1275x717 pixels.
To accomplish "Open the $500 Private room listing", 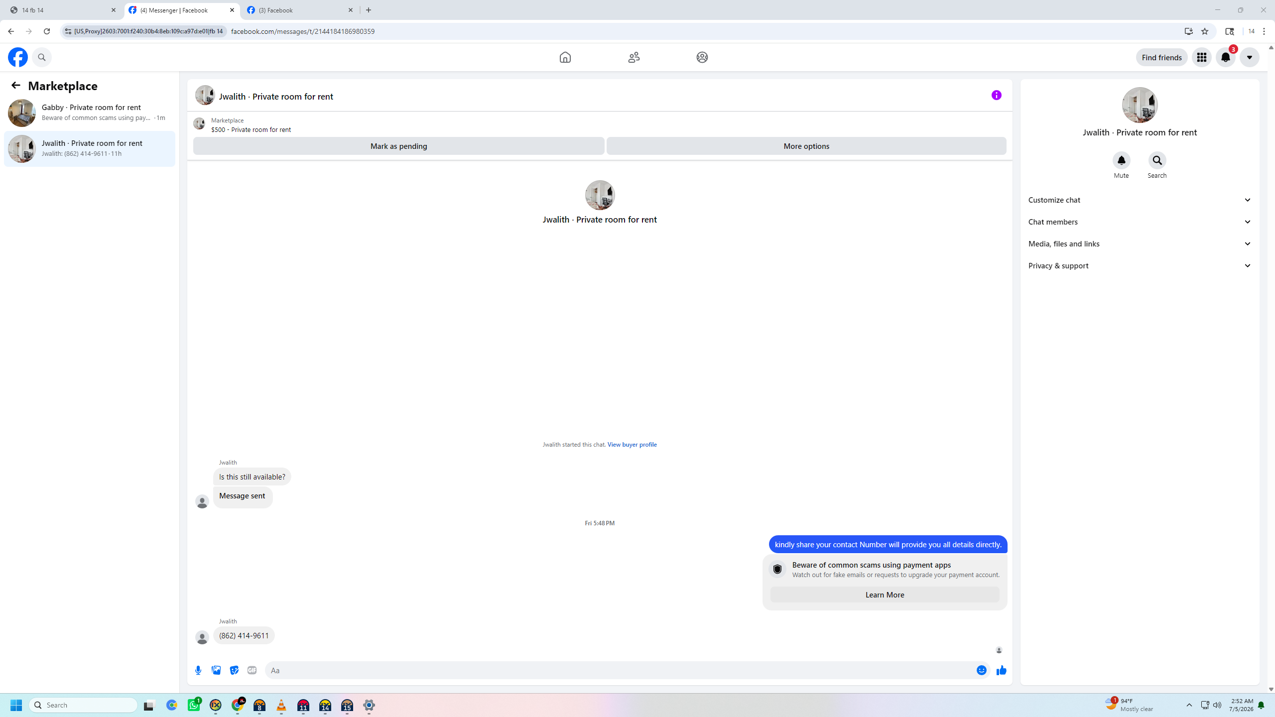I will tap(251, 129).
